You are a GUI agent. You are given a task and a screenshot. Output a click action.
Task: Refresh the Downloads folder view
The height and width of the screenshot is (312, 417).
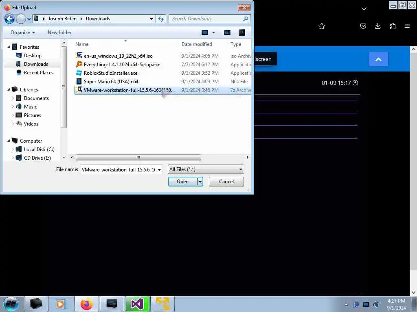coord(161,19)
